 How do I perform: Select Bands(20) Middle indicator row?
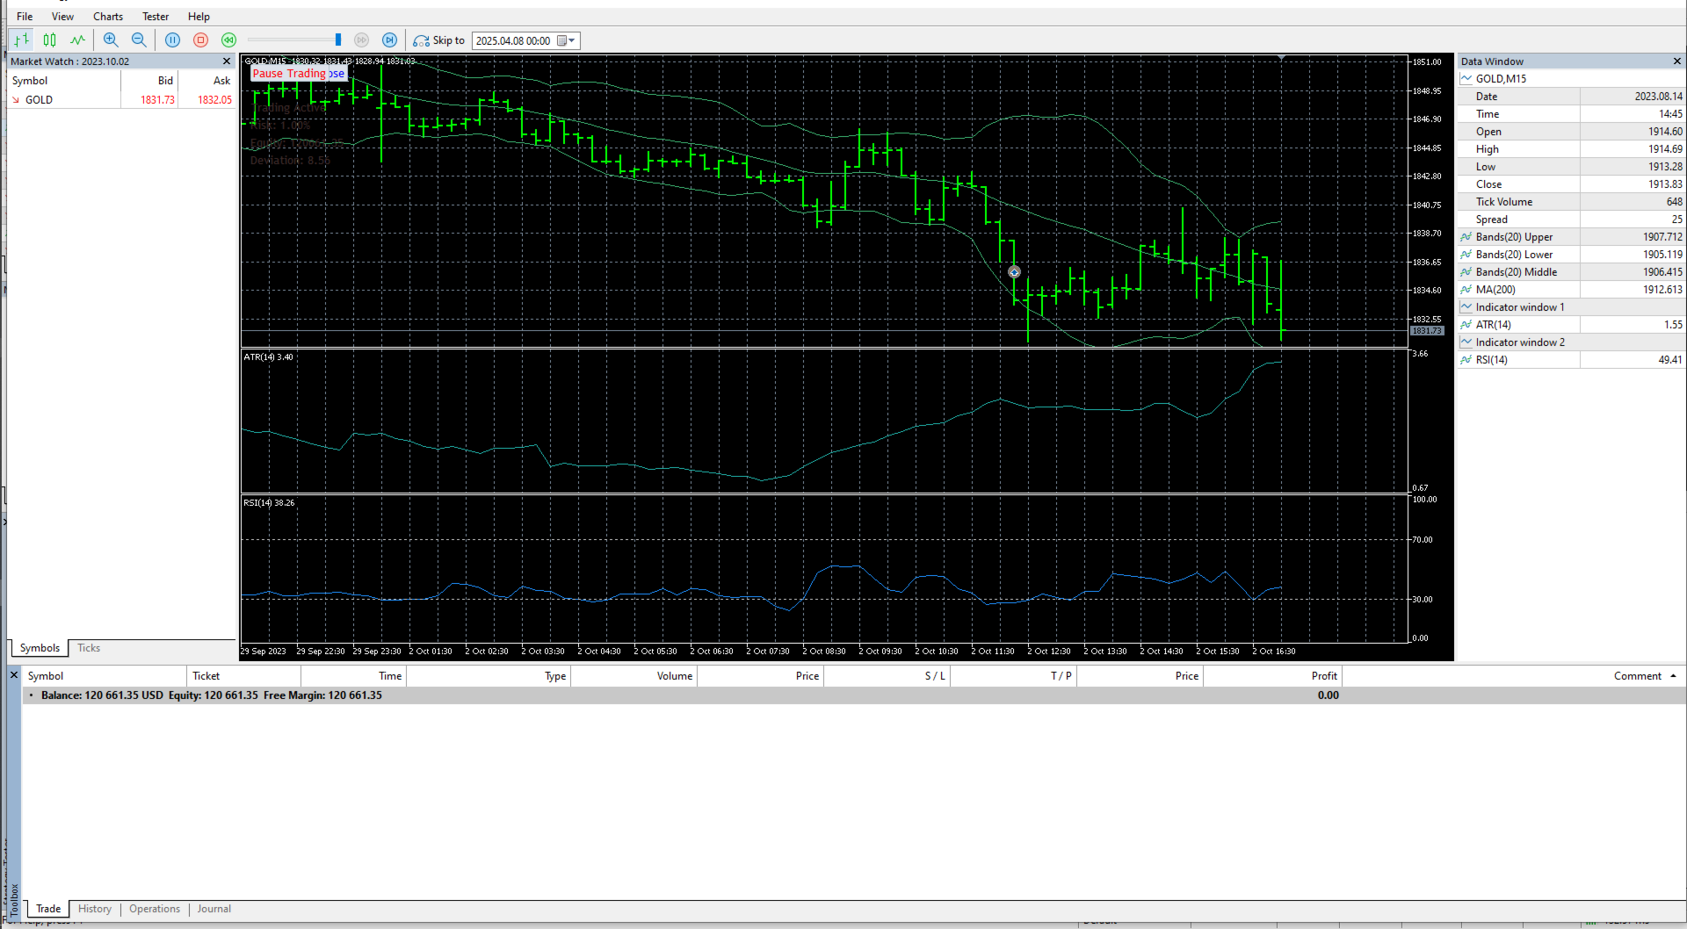click(x=1571, y=272)
